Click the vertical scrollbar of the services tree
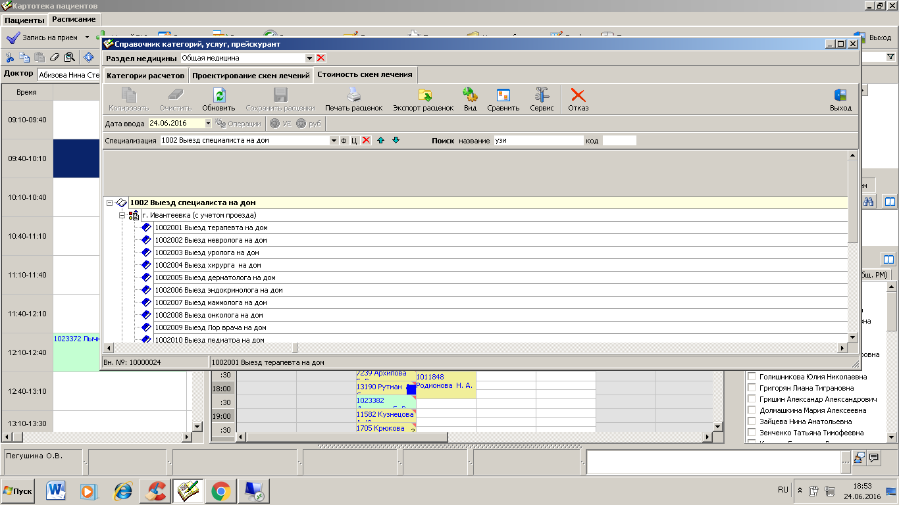The width and height of the screenshot is (899, 505). 853,247
